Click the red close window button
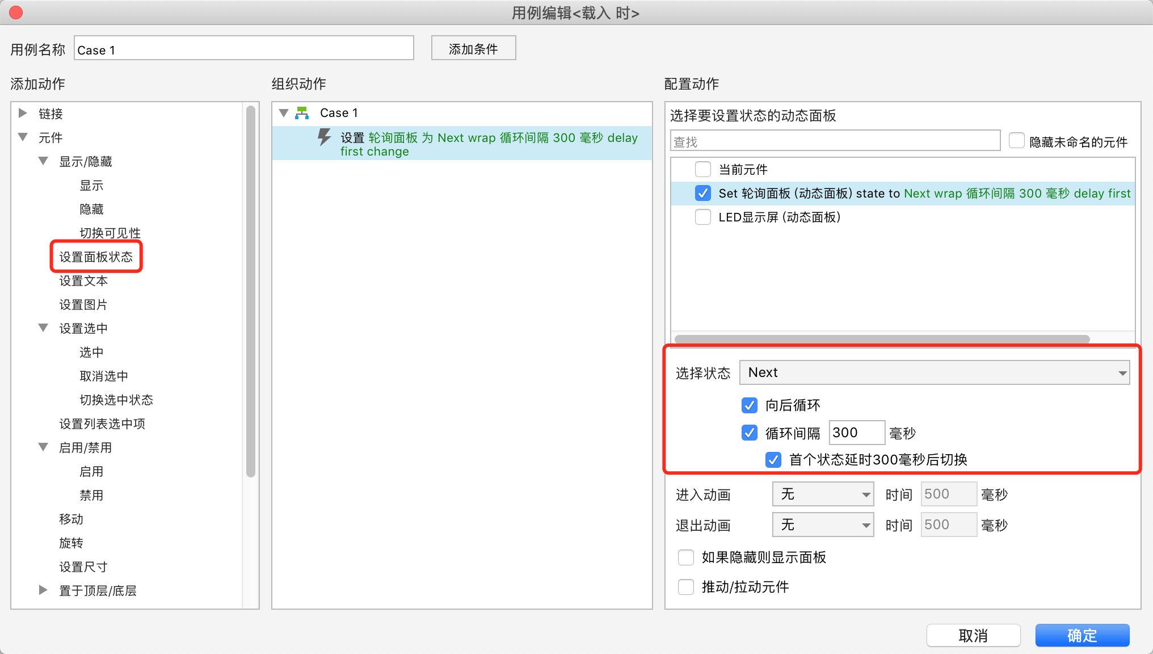The image size is (1153, 654). coord(16,12)
